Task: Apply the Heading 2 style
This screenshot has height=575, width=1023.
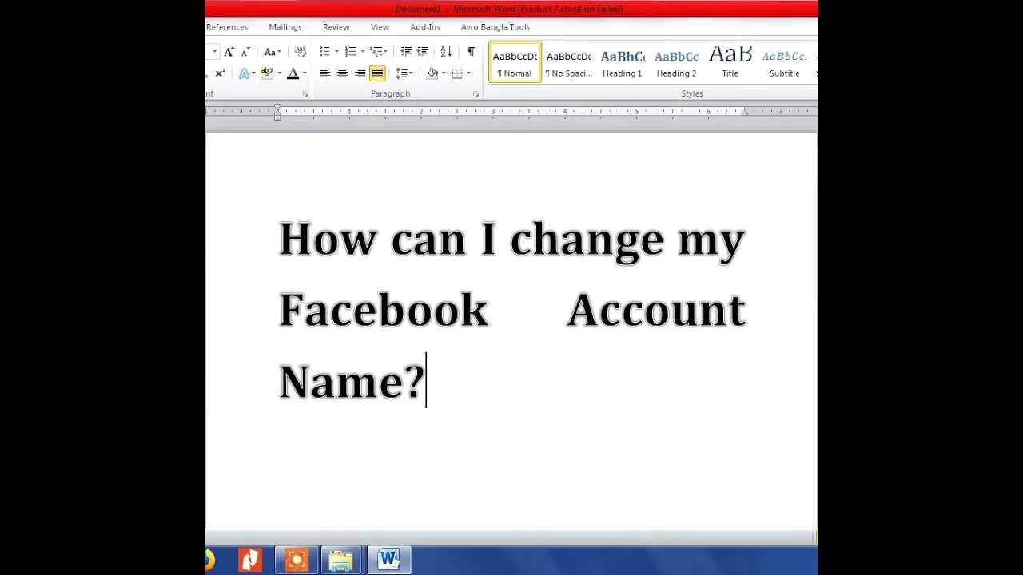Action: (677, 63)
